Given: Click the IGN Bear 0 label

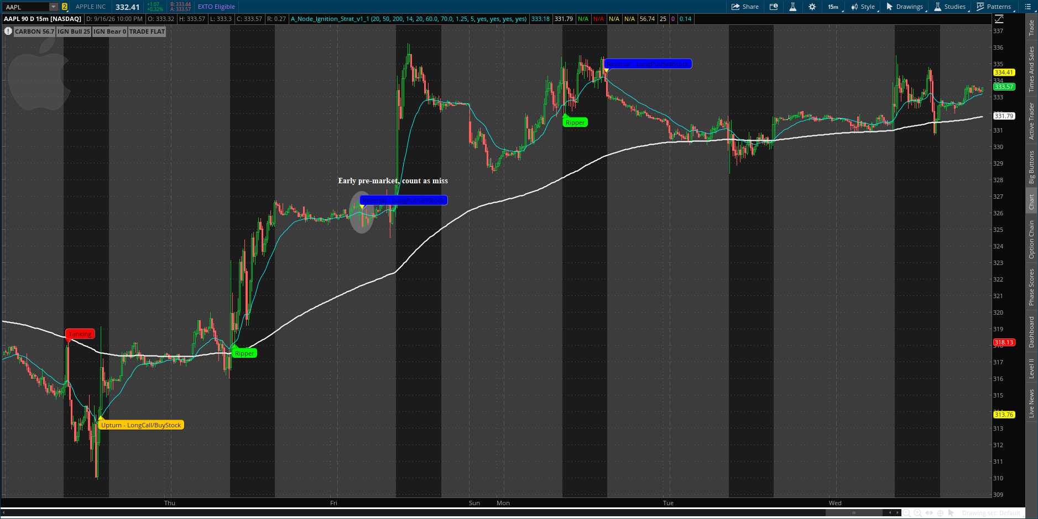Looking at the screenshot, I should click(x=110, y=31).
